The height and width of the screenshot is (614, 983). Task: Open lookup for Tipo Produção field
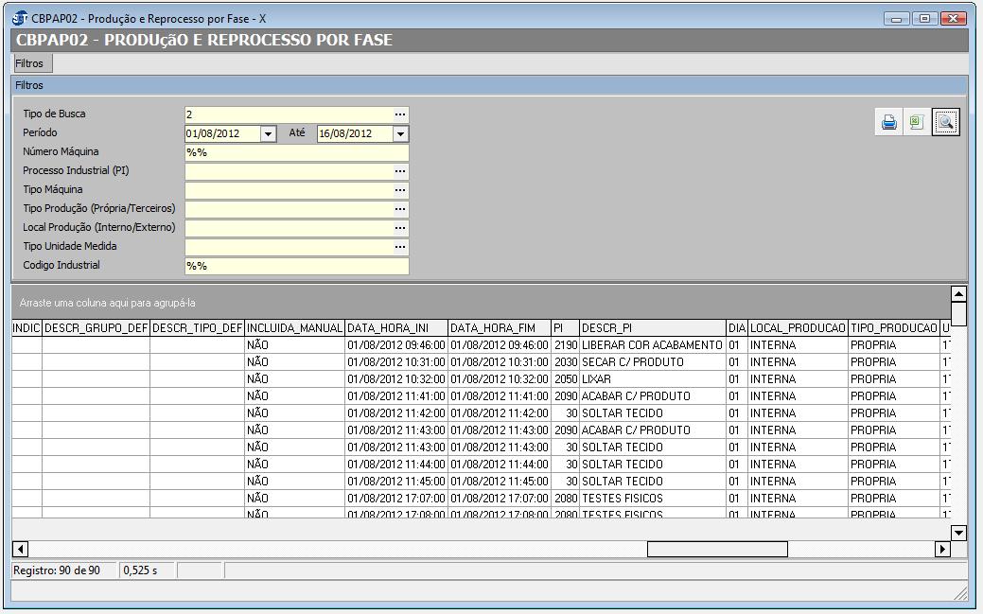click(400, 209)
